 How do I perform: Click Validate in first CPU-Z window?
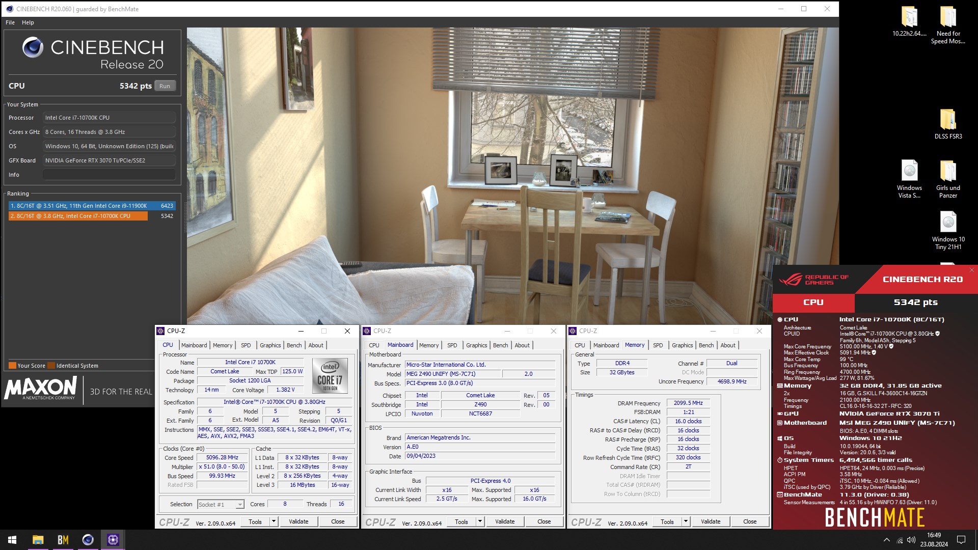(298, 521)
